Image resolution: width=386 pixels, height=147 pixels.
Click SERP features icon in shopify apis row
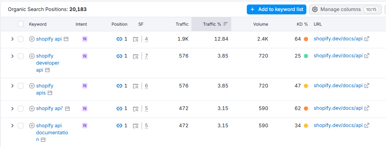(136, 86)
